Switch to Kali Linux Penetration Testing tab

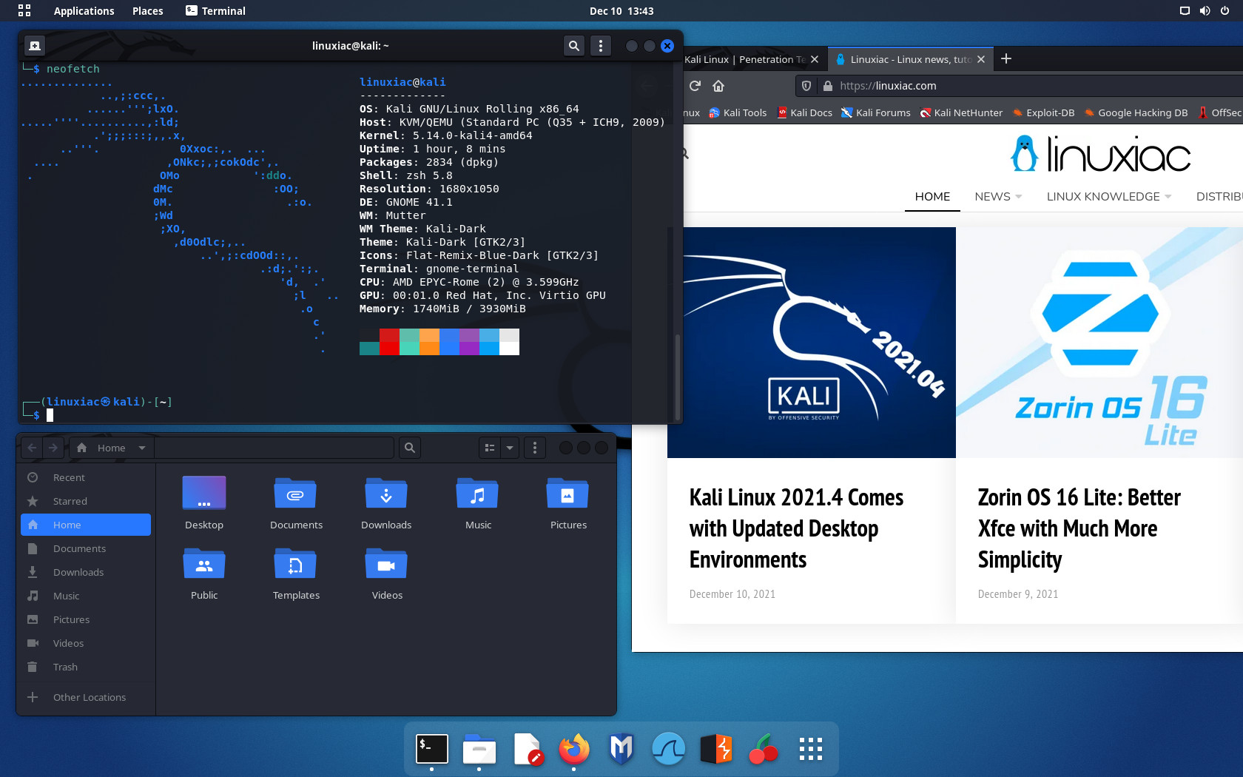click(745, 59)
